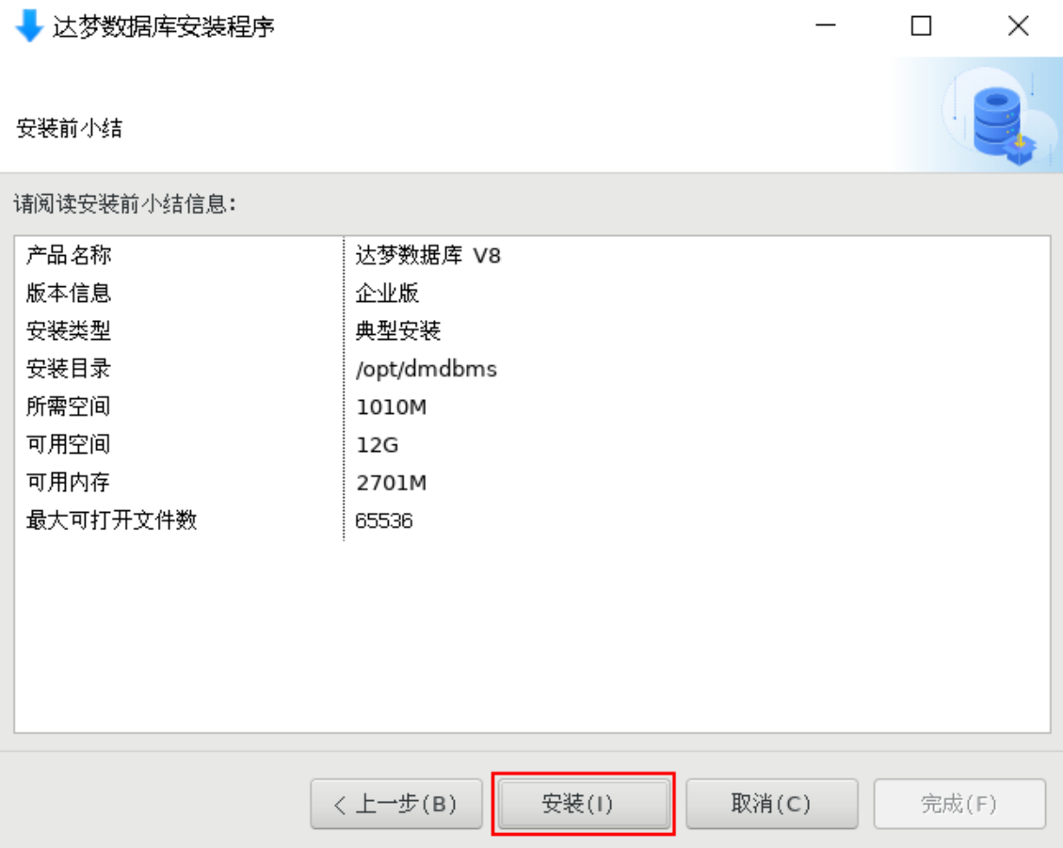
Task: Click the blue down-arrow installer icon
Action: click(x=28, y=26)
